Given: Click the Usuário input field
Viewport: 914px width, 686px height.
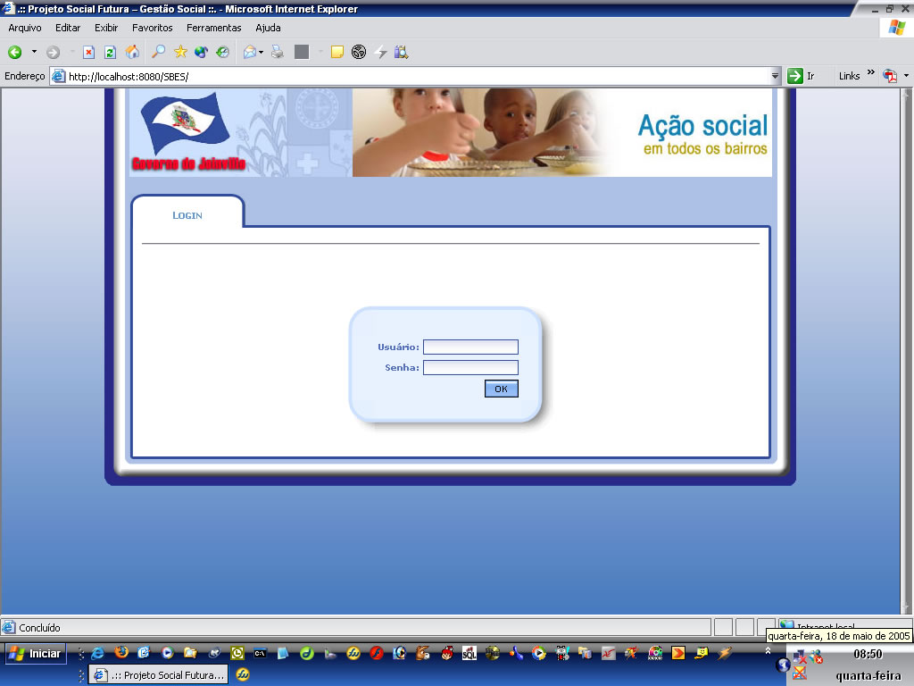Looking at the screenshot, I should [x=470, y=347].
